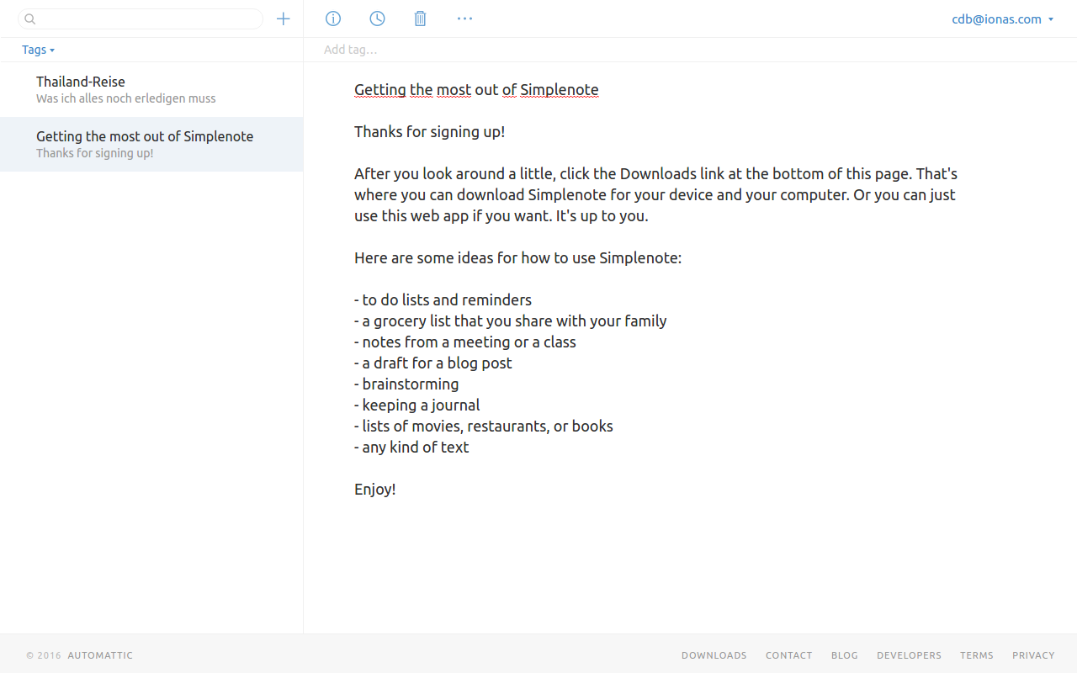This screenshot has height=673, width=1077.
Task: Expand the Tags dropdown
Action: 39,50
